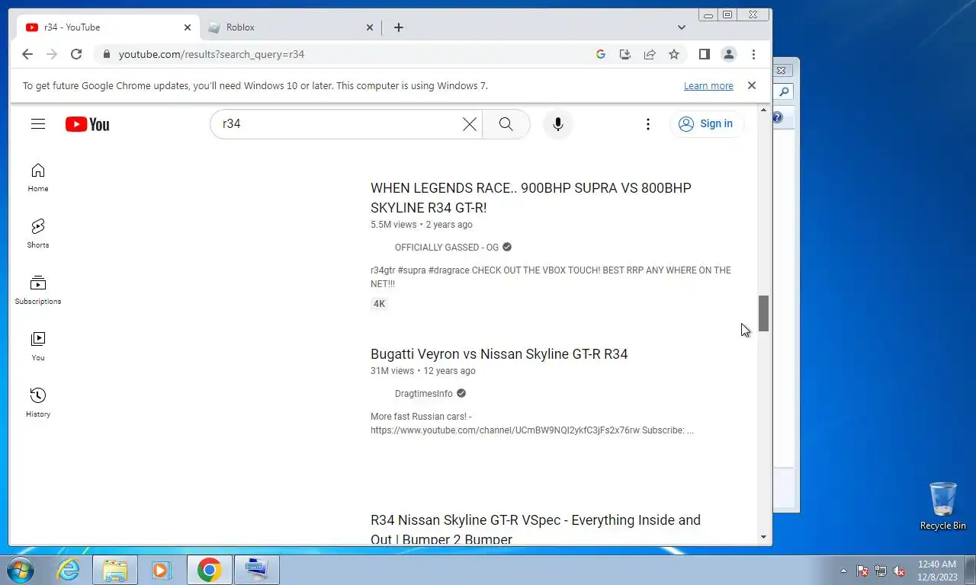Click the Sign in button
Viewport: 976px width, 585px height.
[706, 124]
